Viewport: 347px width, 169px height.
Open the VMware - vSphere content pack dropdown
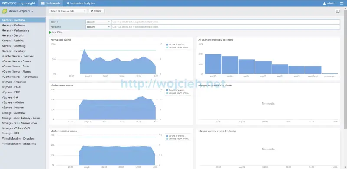20,11
